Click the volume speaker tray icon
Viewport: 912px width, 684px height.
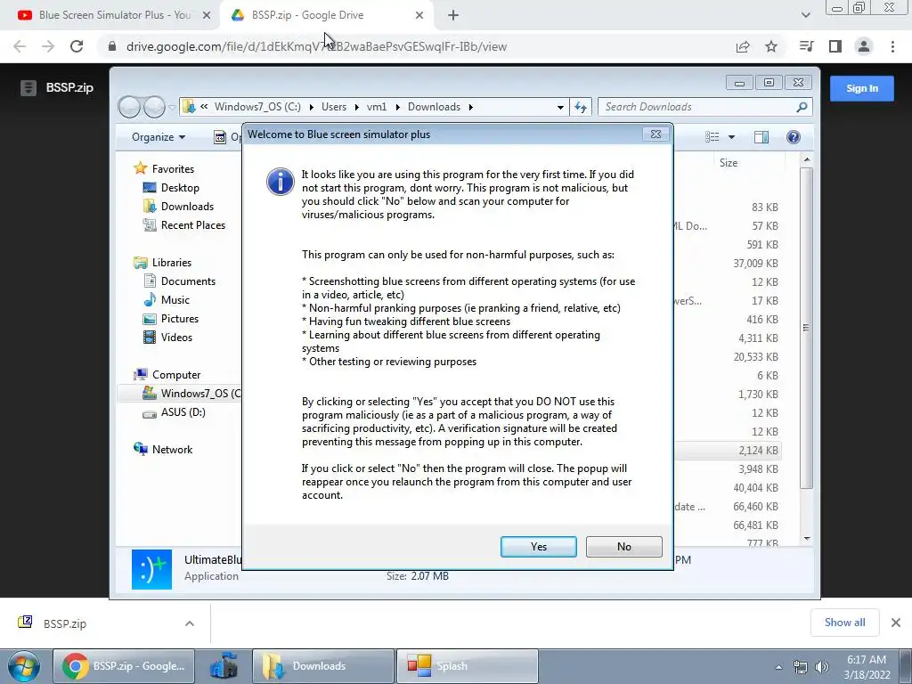click(821, 667)
